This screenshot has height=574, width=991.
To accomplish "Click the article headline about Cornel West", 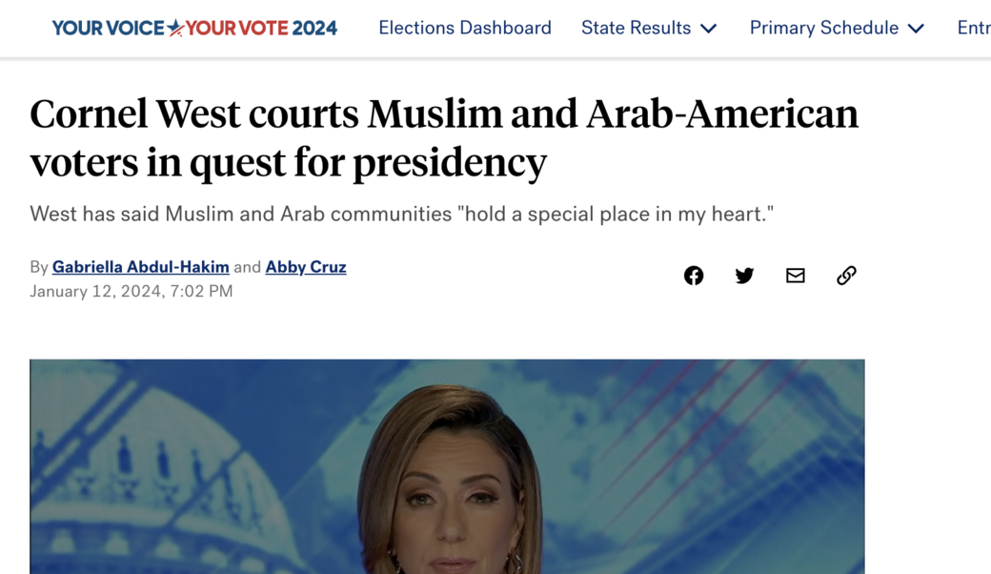I will (x=444, y=136).
